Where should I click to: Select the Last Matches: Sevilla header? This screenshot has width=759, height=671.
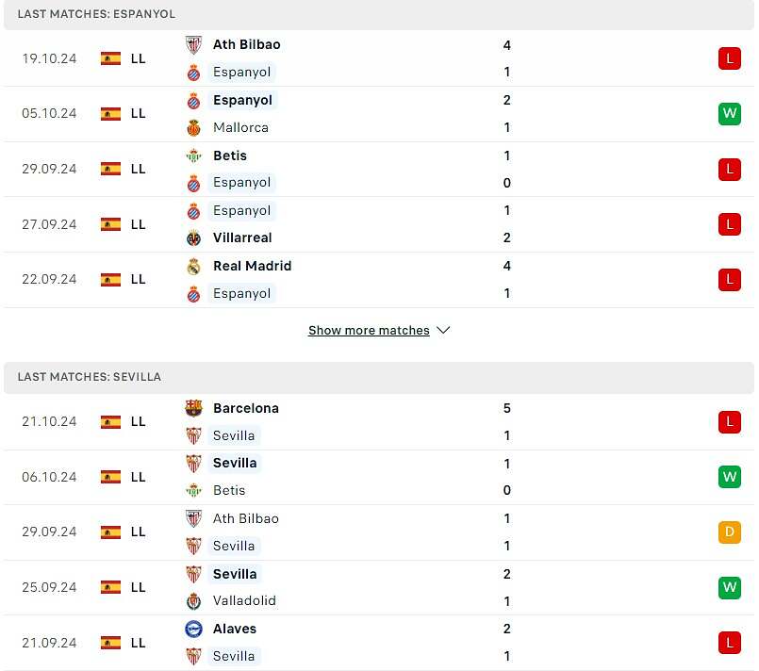click(90, 376)
